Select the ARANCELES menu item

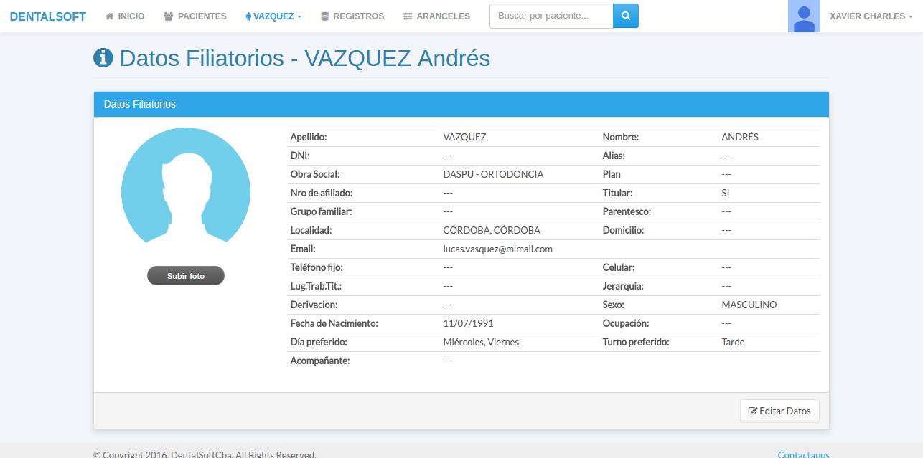(x=443, y=16)
